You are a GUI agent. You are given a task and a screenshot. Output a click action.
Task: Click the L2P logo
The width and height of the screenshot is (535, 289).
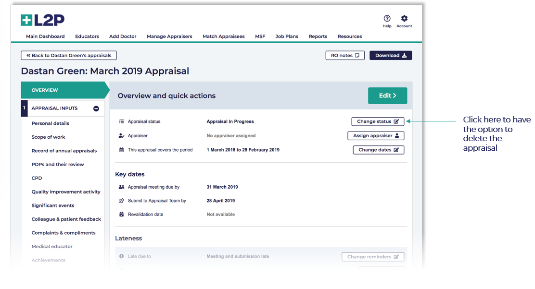[42, 20]
